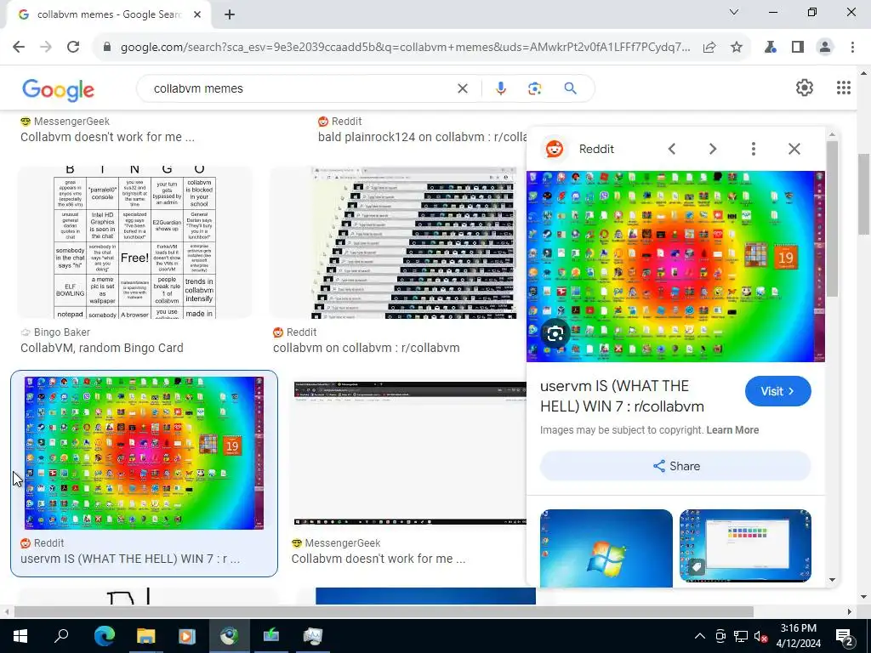Viewport: 871px width, 653px height.
Task: Open CollabVM, random Bingo Card link
Action: (x=102, y=348)
